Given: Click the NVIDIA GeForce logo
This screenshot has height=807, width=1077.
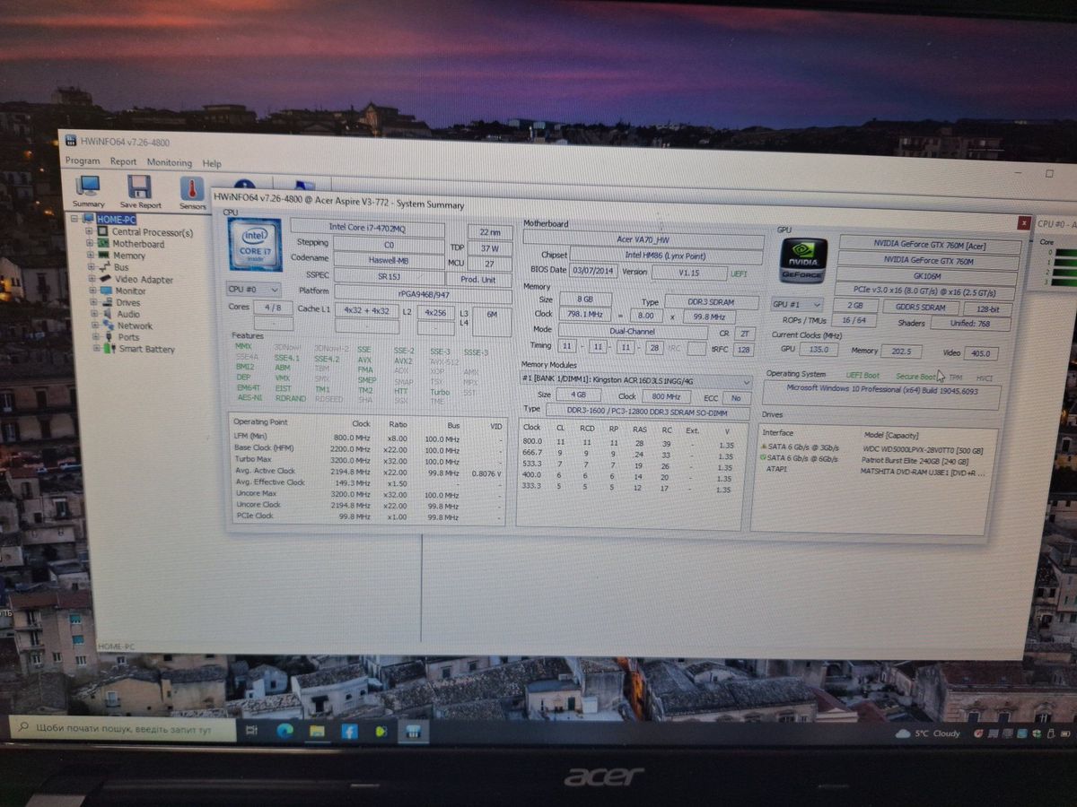Looking at the screenshot, I should coord(802,260).
